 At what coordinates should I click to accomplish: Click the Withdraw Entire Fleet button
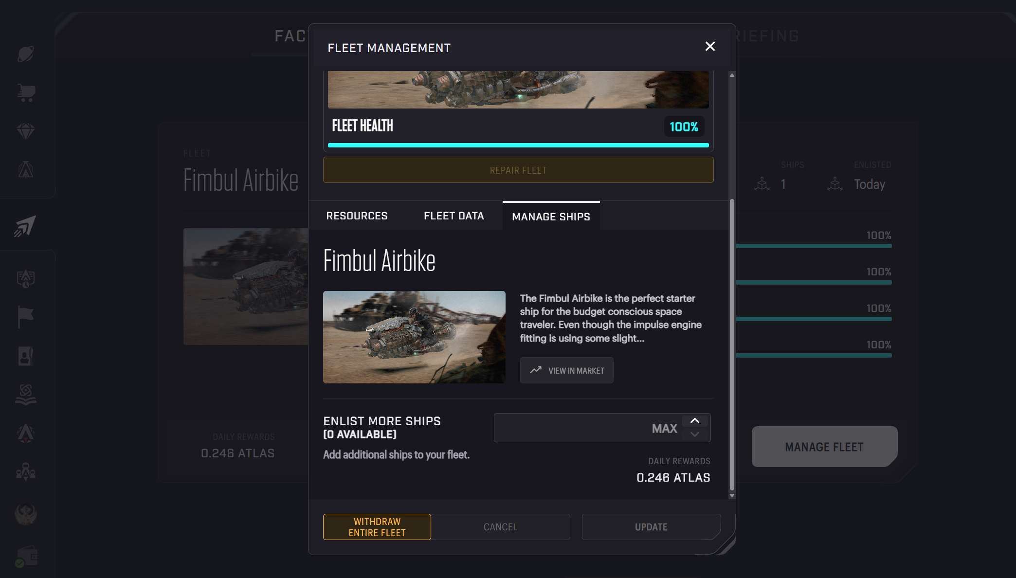(377, 527)
